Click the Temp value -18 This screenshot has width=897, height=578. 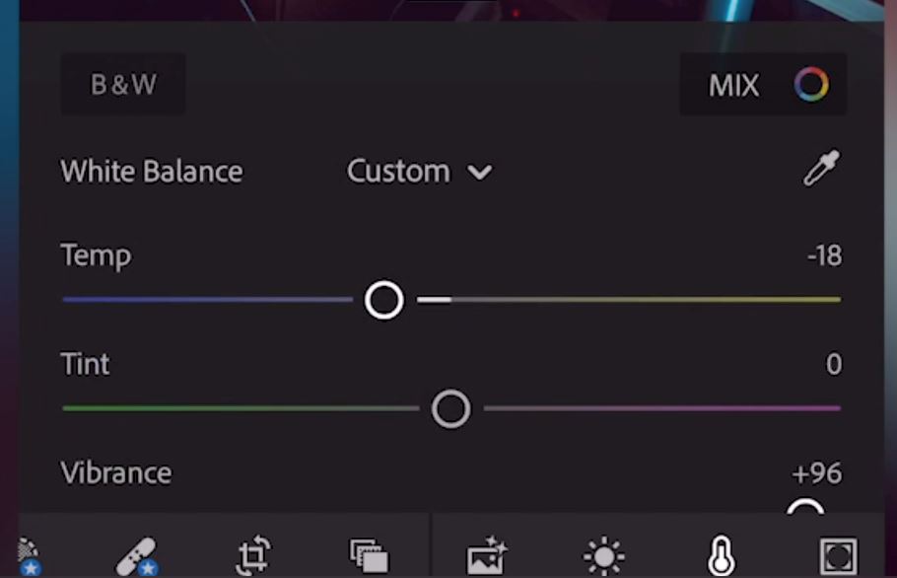824,255
